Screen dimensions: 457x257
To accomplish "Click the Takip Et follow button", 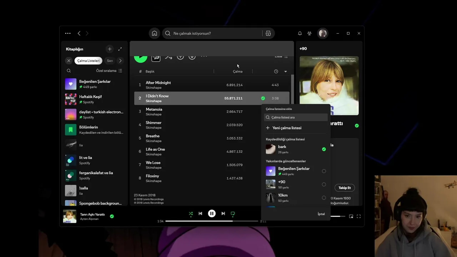I will coord(345,188).
